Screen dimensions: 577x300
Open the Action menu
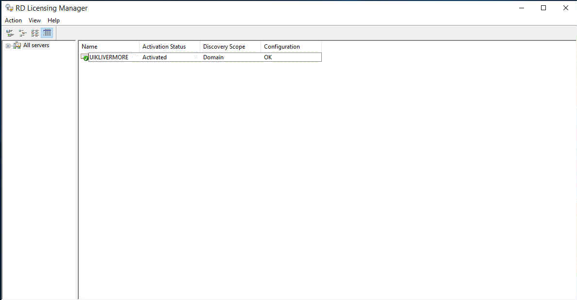13,20
